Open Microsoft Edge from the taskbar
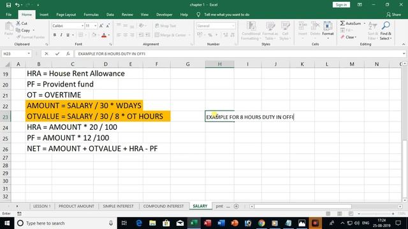The height and width of the screenshot is (229, 408). tap(139, 223)
